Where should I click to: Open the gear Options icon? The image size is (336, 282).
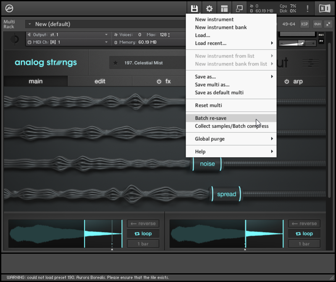(x=209, y=8)
